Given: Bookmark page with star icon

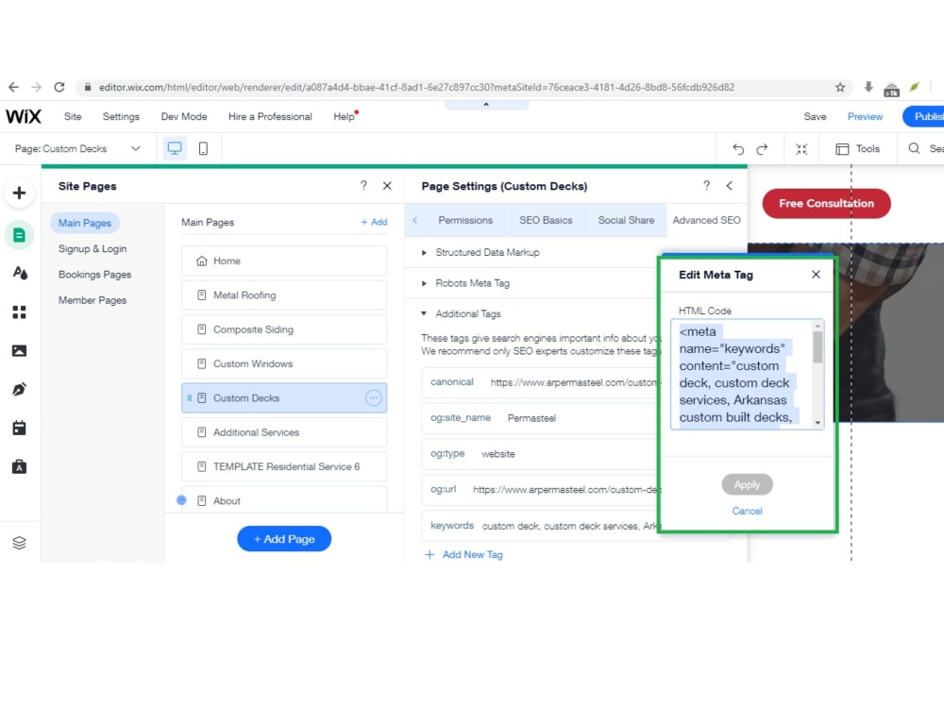Looking at the screenshot, I should point(840,87).
